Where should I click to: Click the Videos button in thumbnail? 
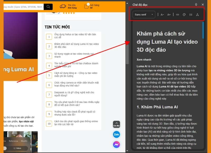click(x=17, y=148)
